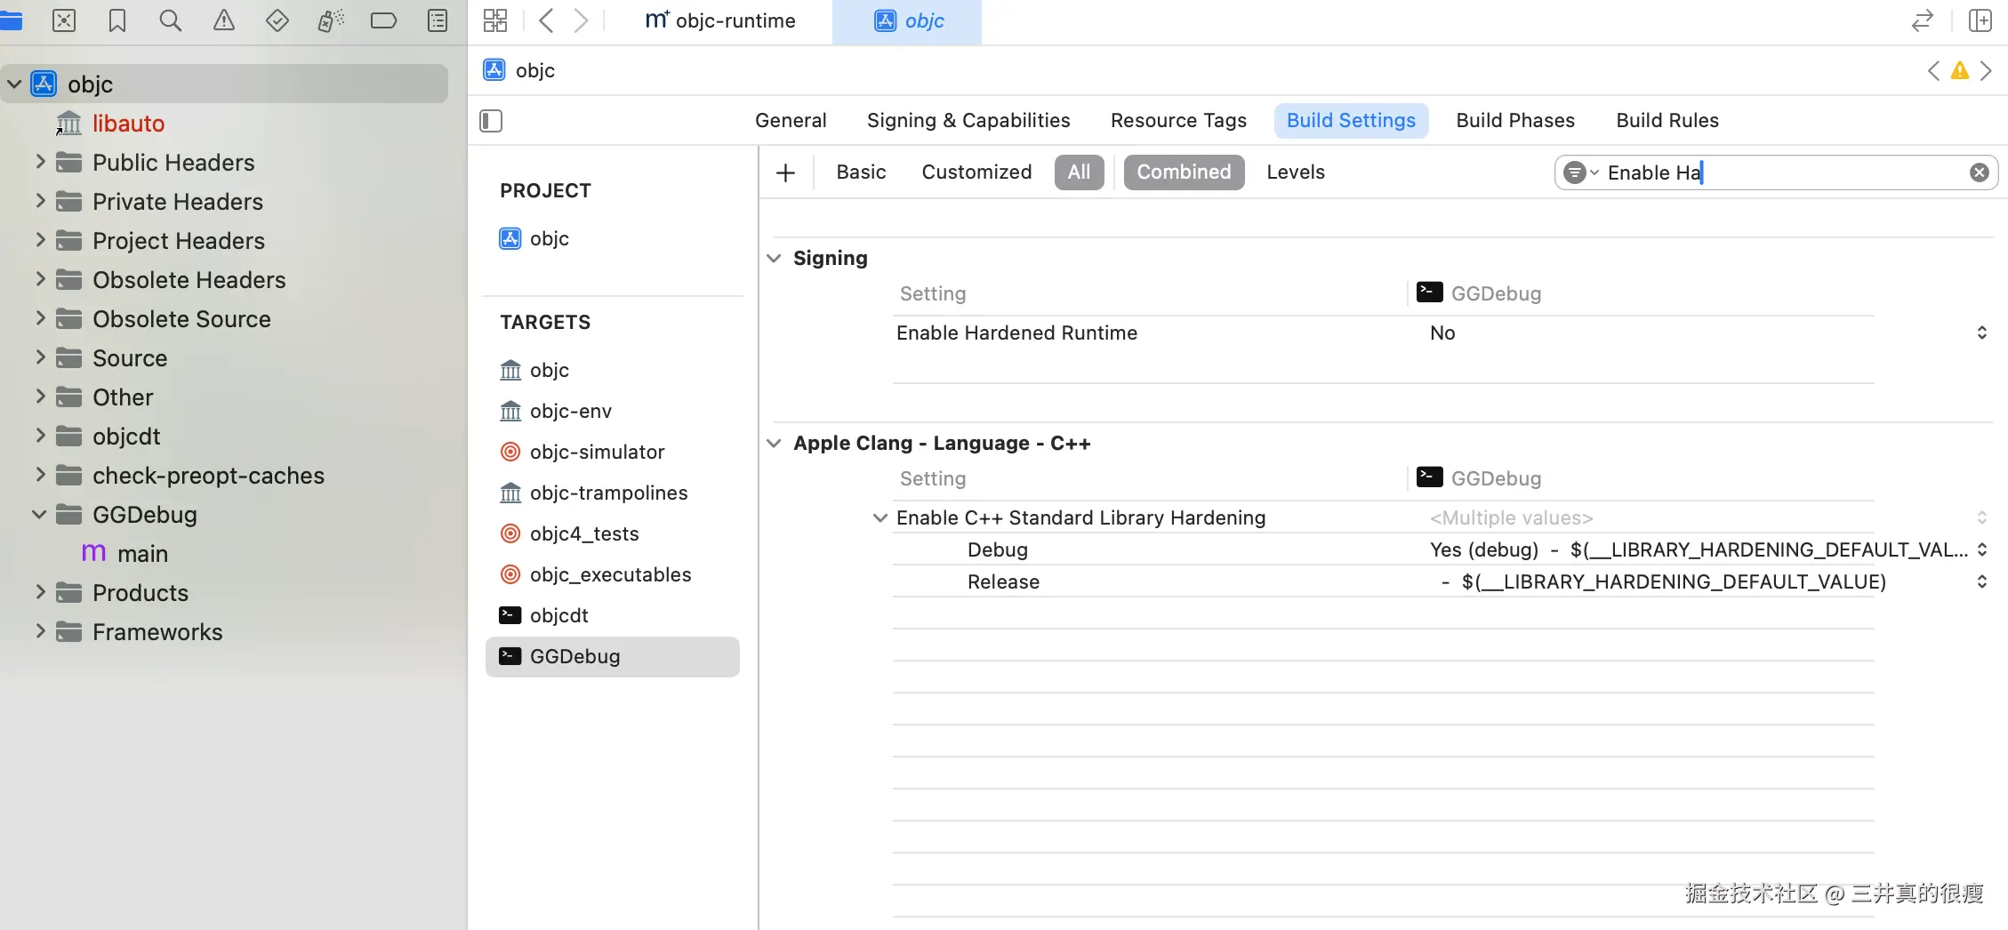Click into the Enable Ha search field
The image size is (2008, 930).
tap(1779, 172)
